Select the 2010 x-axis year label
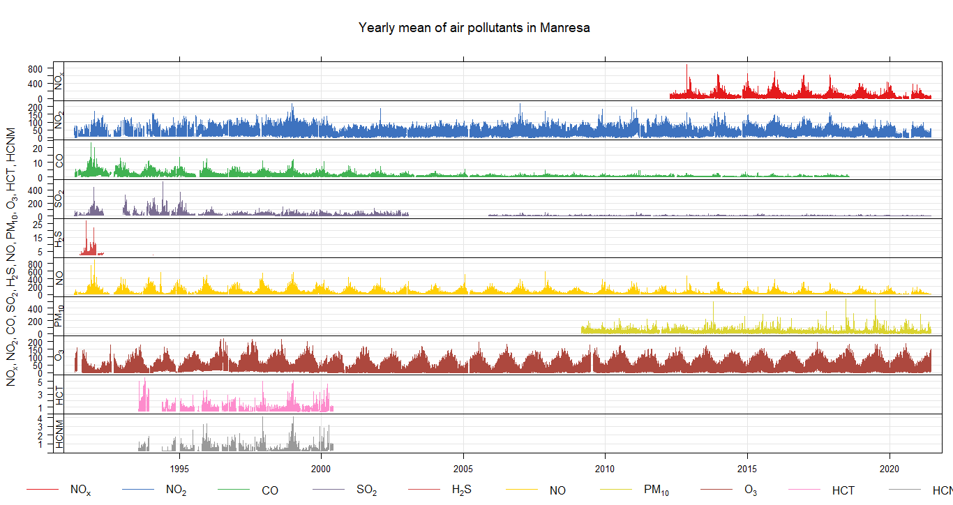The image size is (953, 505). point(606,467)
